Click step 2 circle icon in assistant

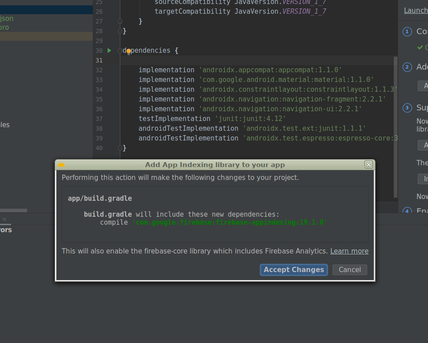(x=407, y=67)
